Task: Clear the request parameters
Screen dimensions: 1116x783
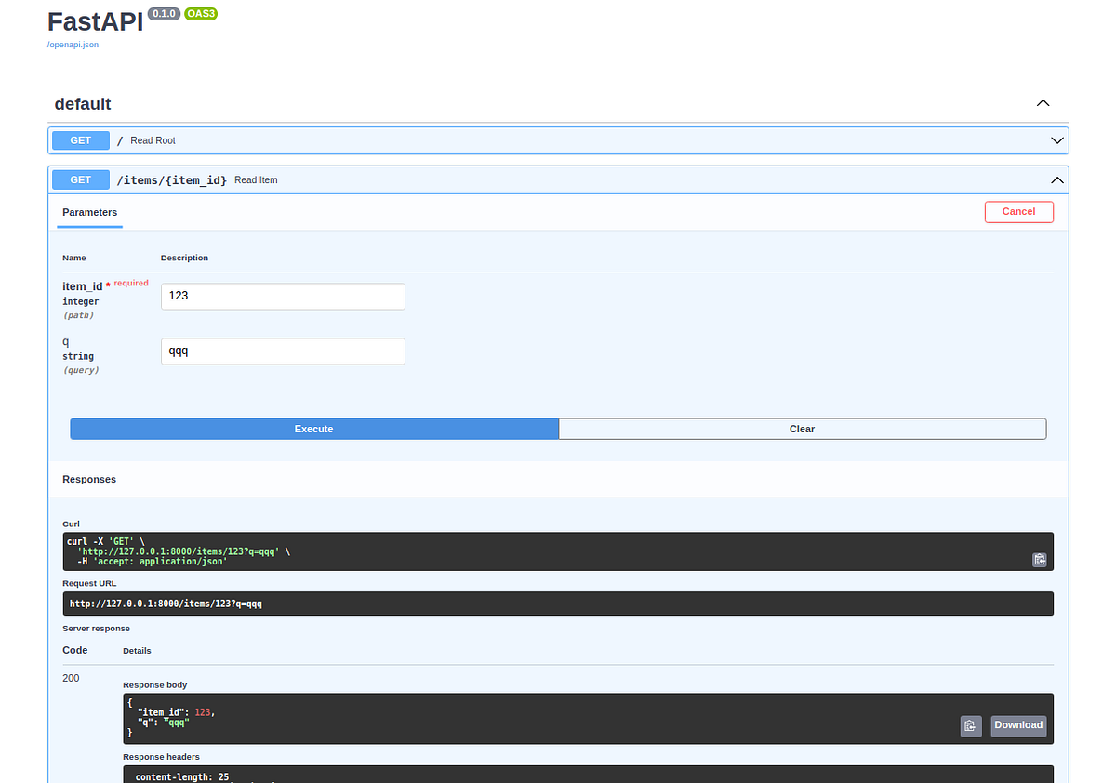Action: click(803, 429)
